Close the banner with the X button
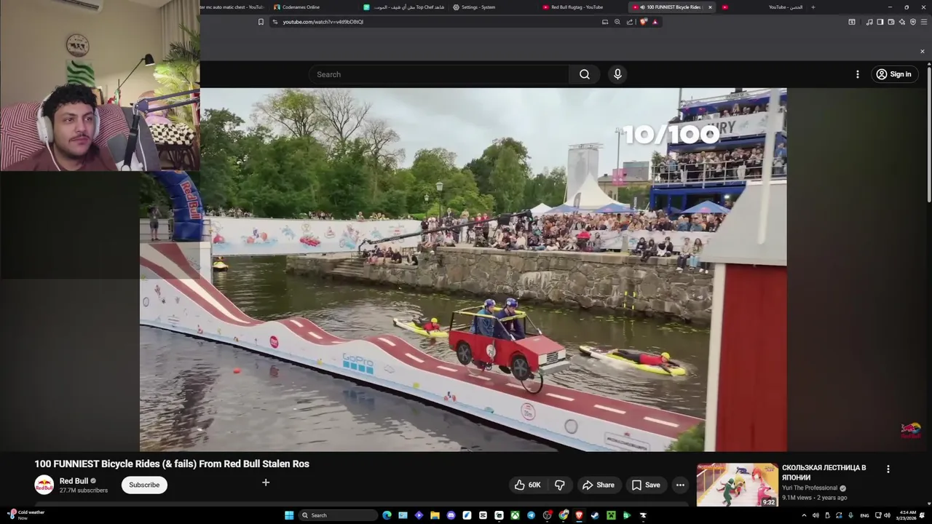Image resolution: width=932 pixels, height=524 pixels. 923,51
